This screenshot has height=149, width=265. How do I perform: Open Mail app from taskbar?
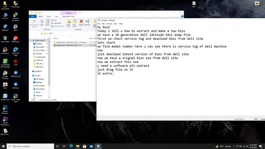coord(91,146)
